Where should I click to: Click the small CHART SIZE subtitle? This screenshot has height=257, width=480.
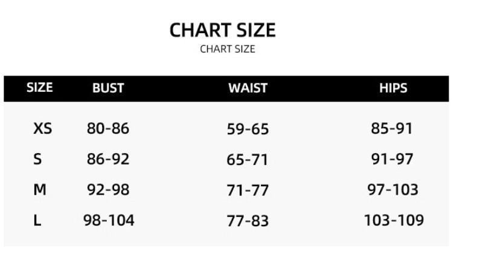(227, 49)
